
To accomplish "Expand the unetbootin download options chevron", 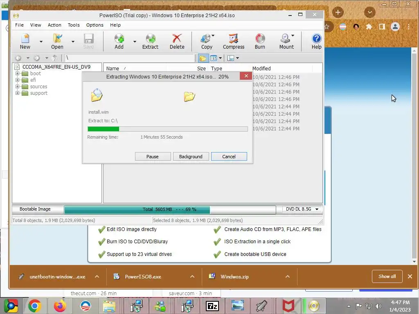I will click(x=97, y=277).
